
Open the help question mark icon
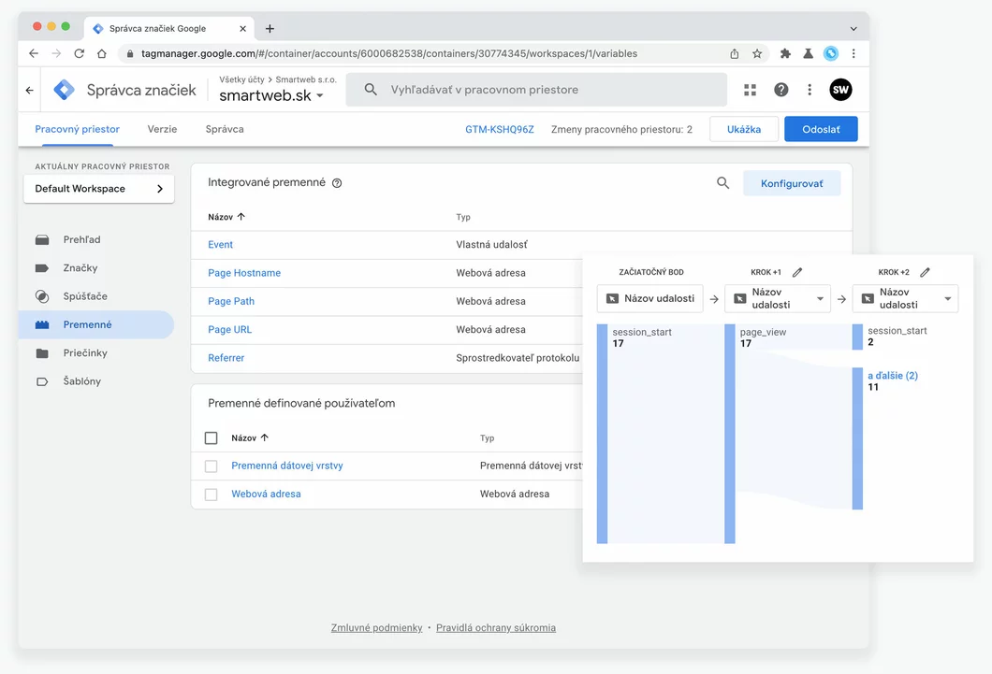(x=780, y=90)
